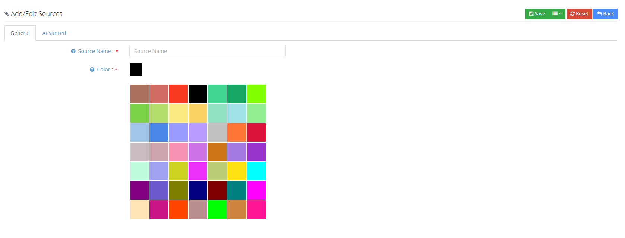Select the crimson red swatch in third row

pos(256,133)
